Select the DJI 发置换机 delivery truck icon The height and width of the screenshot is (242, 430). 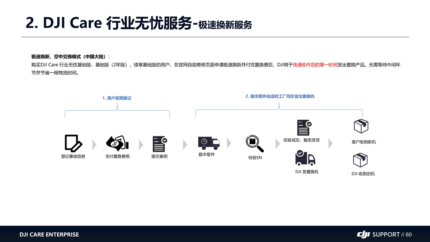305,158
